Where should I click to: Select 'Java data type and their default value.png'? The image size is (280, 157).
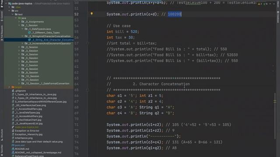pos(37,142)
